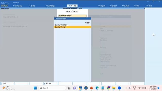Open the Wi-Fi network tray icon
The height and width of the screenshot is (91, 162).
point(139,88)
